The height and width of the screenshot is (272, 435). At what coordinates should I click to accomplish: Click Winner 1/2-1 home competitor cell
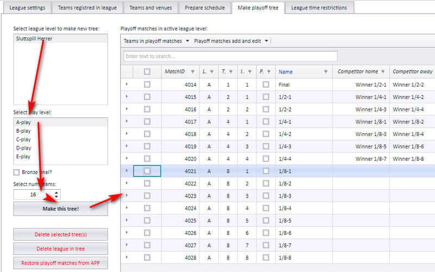point(361,84)
